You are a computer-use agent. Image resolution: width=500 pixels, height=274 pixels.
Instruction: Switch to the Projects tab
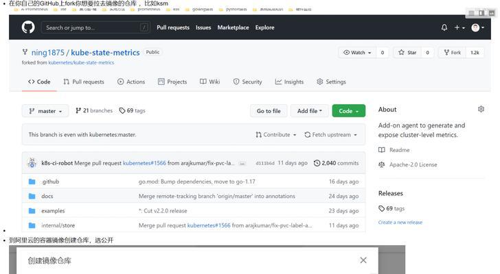point(172,82)
